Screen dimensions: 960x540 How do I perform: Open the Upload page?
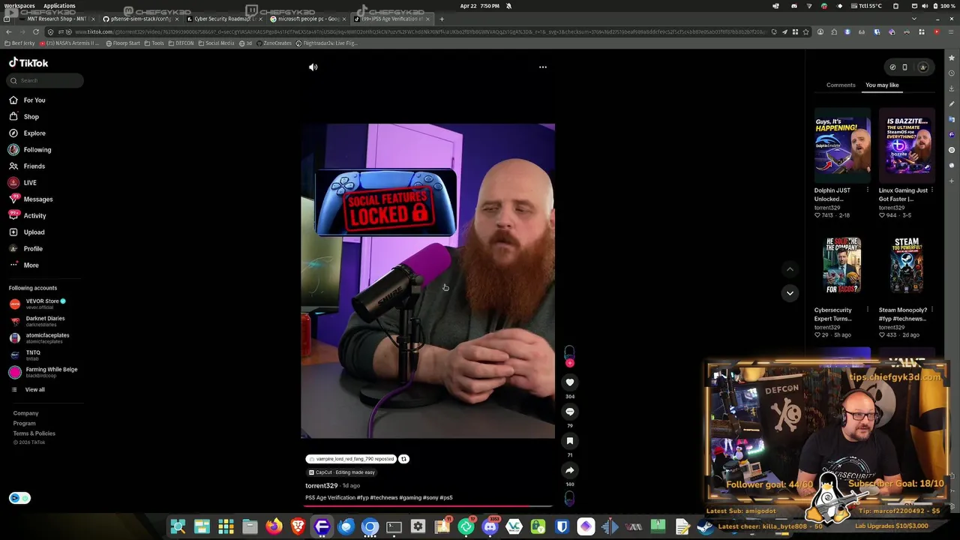[x=27, y=232]
